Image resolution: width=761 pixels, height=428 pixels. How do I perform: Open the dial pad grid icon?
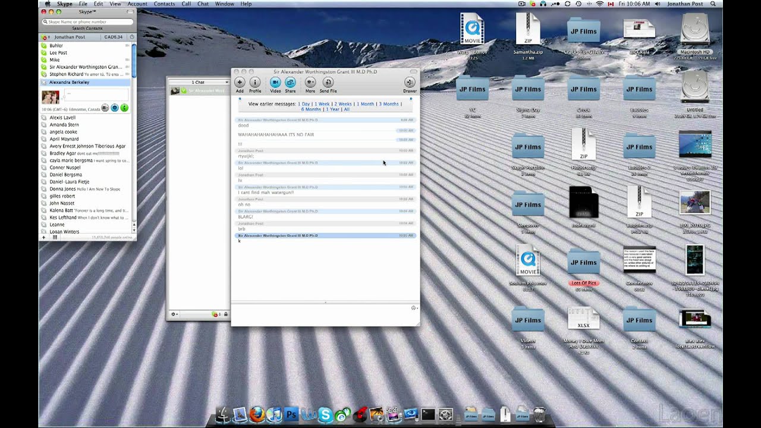click(55, 237)
